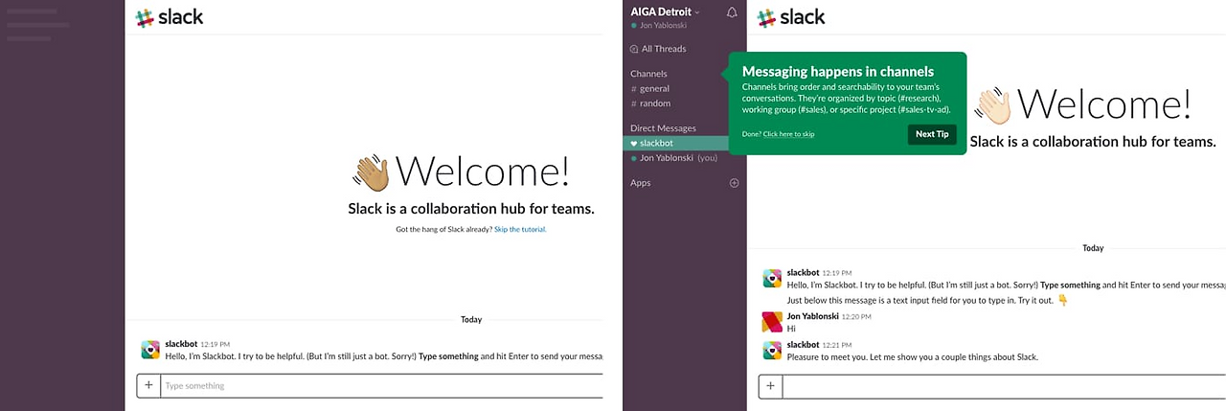
Task: Click the waving hand emoji in the left welcome
Action: click(371, 172)
